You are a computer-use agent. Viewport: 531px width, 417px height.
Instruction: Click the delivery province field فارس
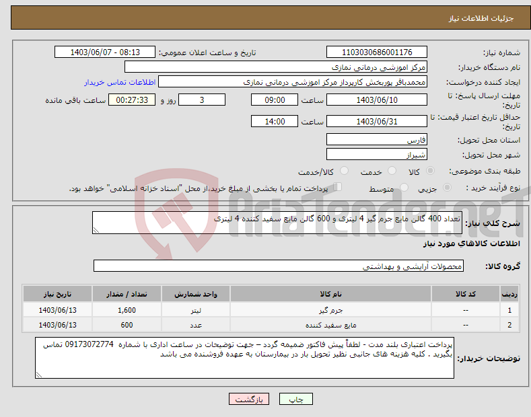377,139
